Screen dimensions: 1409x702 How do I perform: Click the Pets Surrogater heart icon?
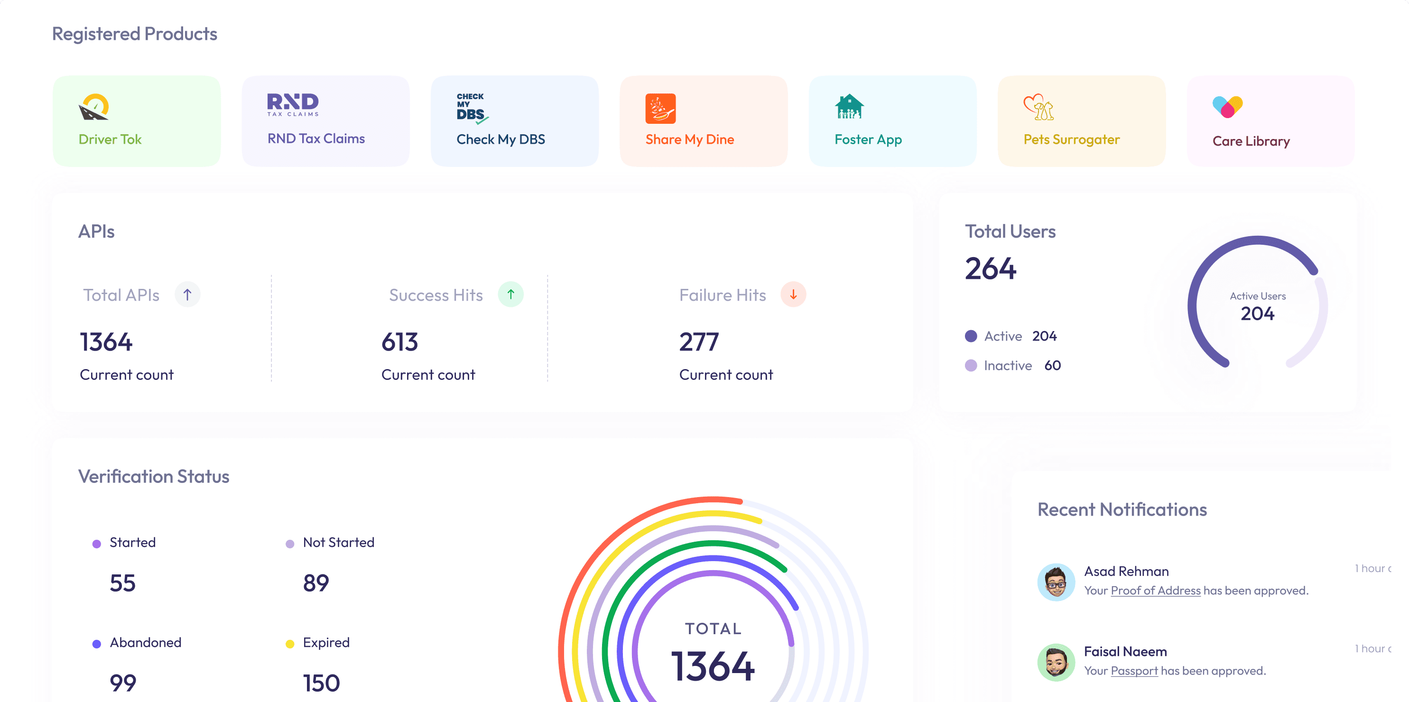tap(1038, 107)
